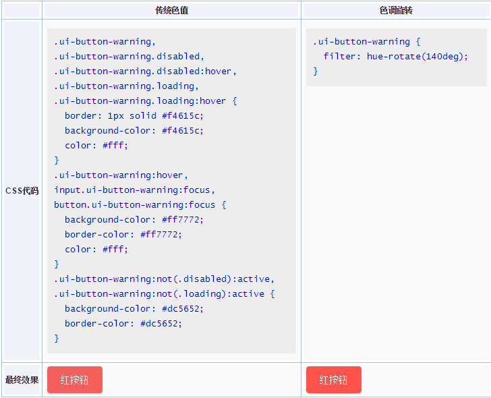Image resolution: width=491 pixels, height=398 pixels.
Task: Click '.ui-button-warning:not(.disabled):active,' line
Action: click(164, 279)
